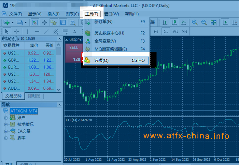Toggle the Auto Scroll chart icon

tap(225, 22)
